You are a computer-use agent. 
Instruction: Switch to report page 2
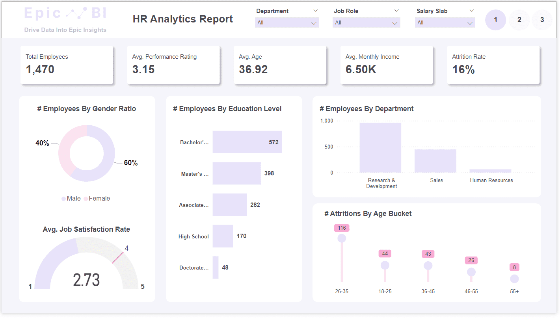pyautogui.click(x=519, y=20)
